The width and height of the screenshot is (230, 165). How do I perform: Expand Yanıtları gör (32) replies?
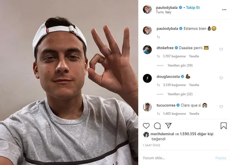[180, 94]
